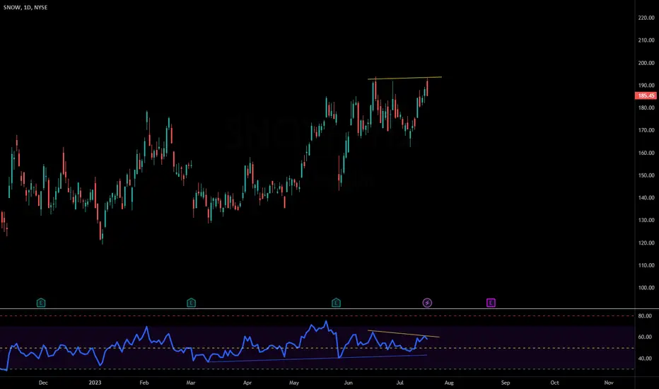Click the SNOW, 1D, NYSE symbol label

coord(25,8)
